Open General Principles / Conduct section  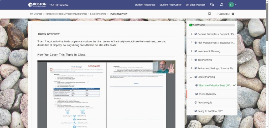216,34
